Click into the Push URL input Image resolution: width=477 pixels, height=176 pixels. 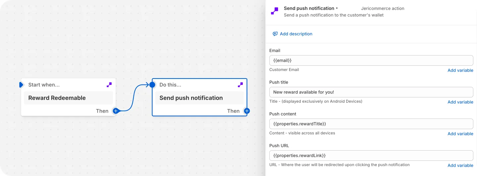(x=371, y=156)
